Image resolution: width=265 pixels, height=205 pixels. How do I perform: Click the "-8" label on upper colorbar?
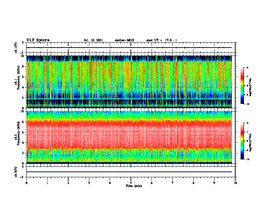click(x=247, y=86)
